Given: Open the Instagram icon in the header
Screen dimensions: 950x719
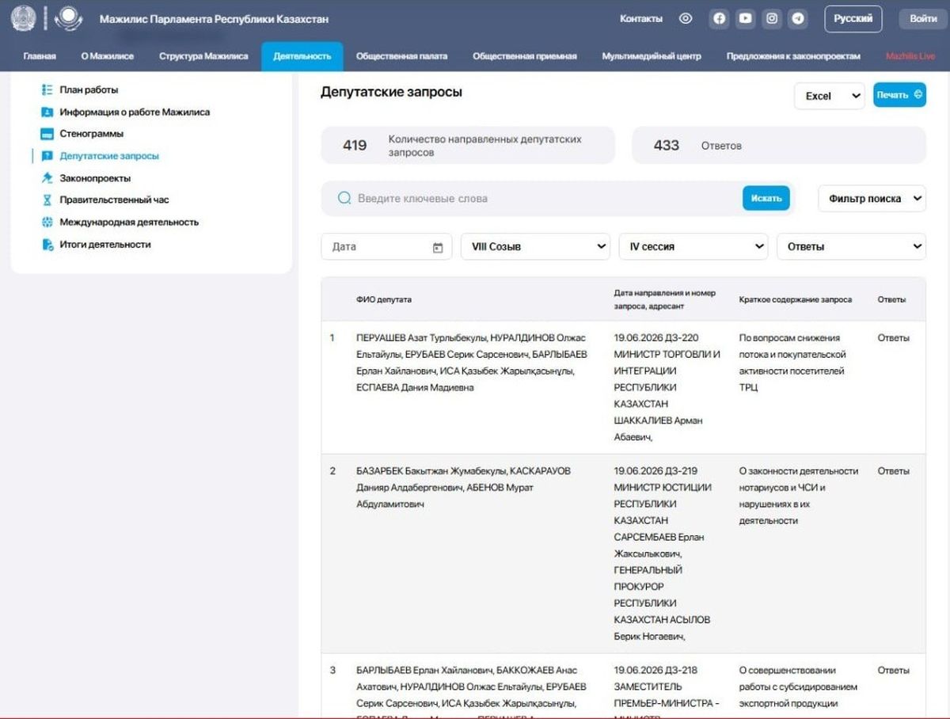Looking at the screenshot, I should (772, 19).
